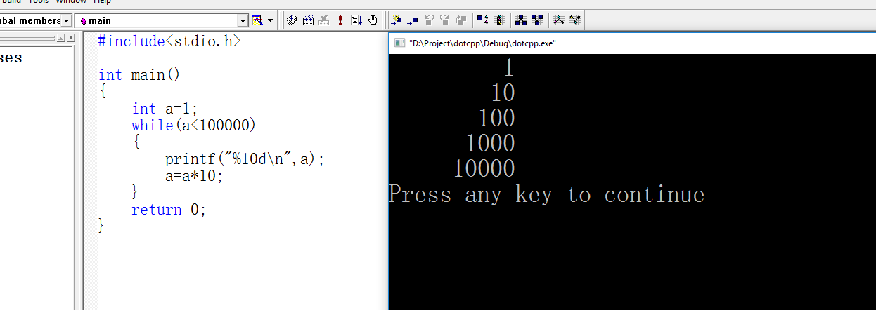Viewport: 876px width, 310px height.
Task: Click the New Class icon with the yellow spark
Action: tap(397, 20)
